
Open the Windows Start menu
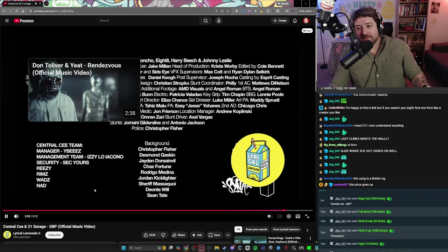pyautogui.click(x=123, y=248)
